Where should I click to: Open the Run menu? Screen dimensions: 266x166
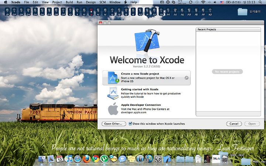pyautogui.click(x=79, y=2)
